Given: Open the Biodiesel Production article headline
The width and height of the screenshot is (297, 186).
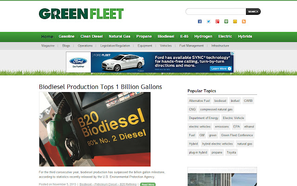Looking at the screenshot, I should (x=100, y=87).
